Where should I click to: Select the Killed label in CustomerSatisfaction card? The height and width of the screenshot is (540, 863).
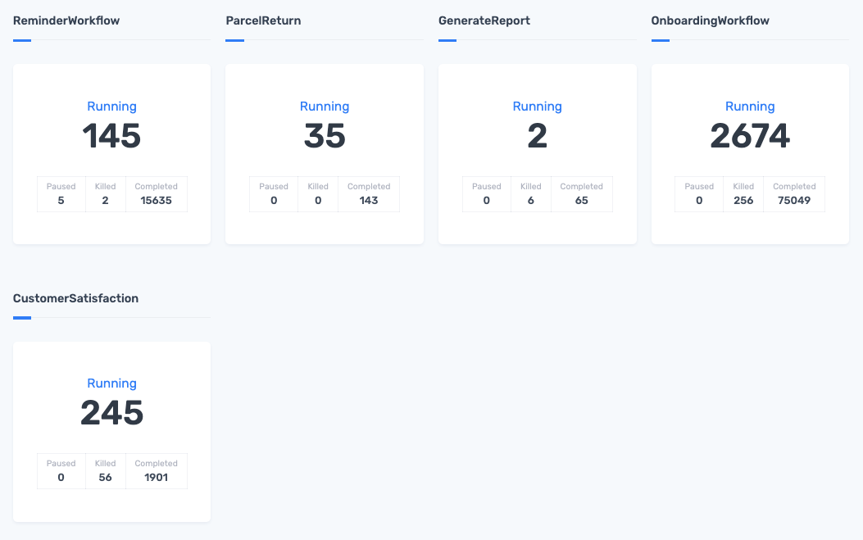(x=105, y=464)
